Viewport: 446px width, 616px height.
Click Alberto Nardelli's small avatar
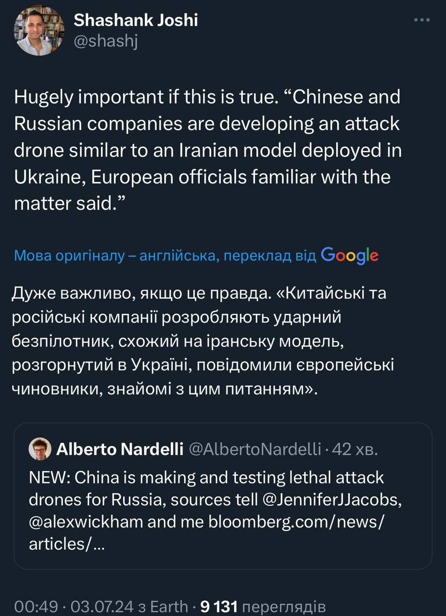pyautogui.click(x=40, y=449)
